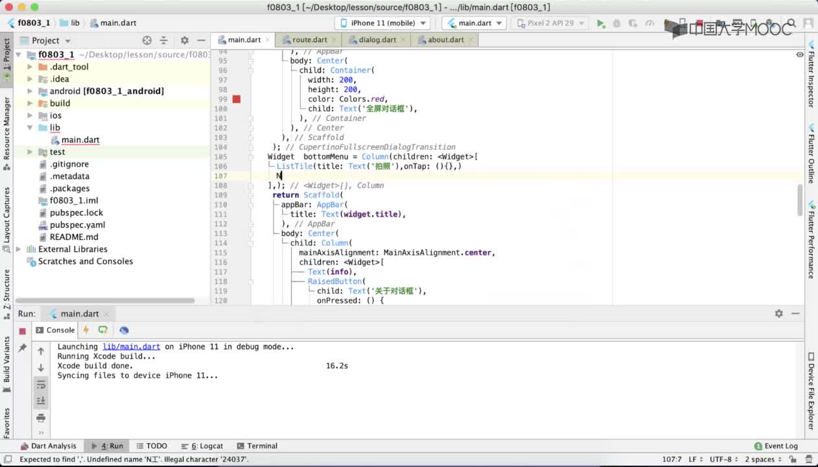Select the Console tab in Run panel
The width and height of the screenshot is (818, 467).
pos(56,330)
